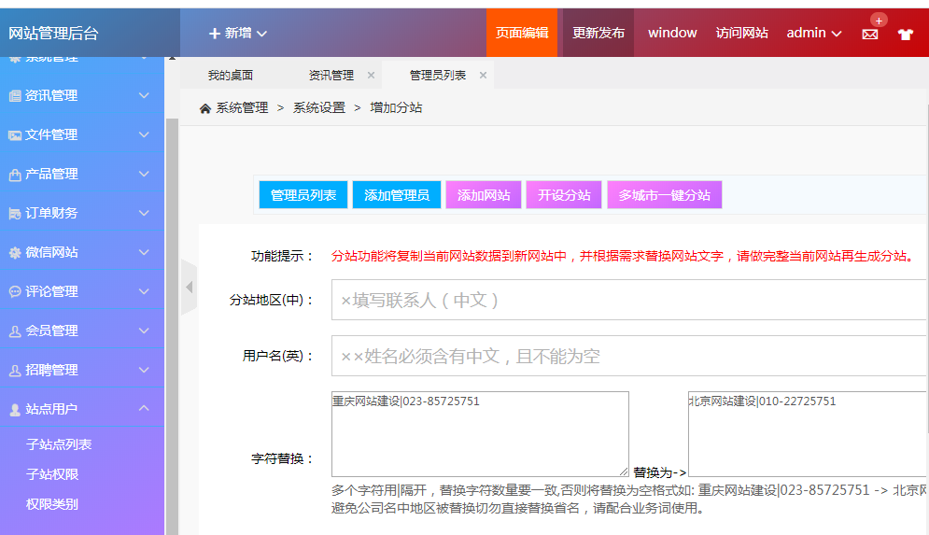Screen dimensions: 929x535
Task: Click the 招聘管理 person icon
Action: pos(15,371)
